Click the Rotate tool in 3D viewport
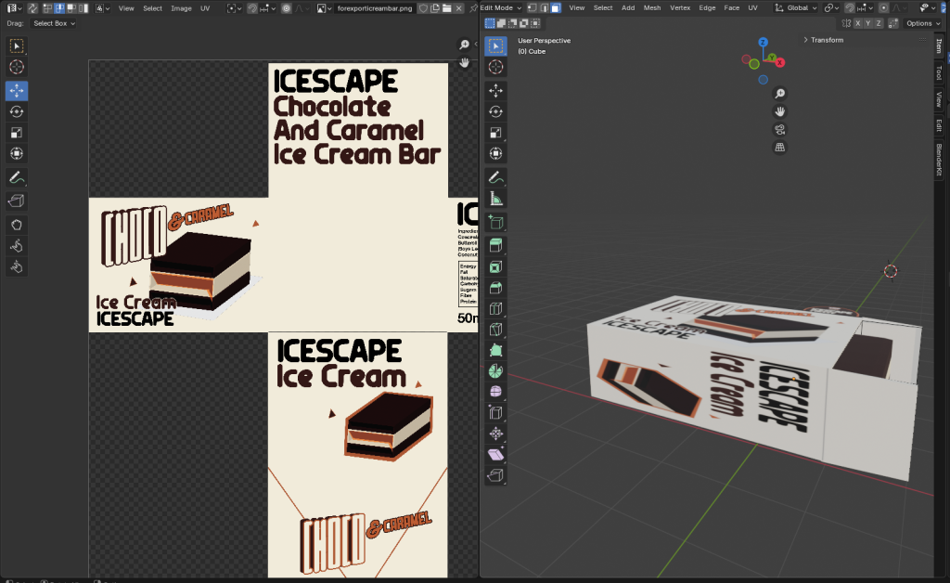The image size is (950, 583). tap(496, 111)
